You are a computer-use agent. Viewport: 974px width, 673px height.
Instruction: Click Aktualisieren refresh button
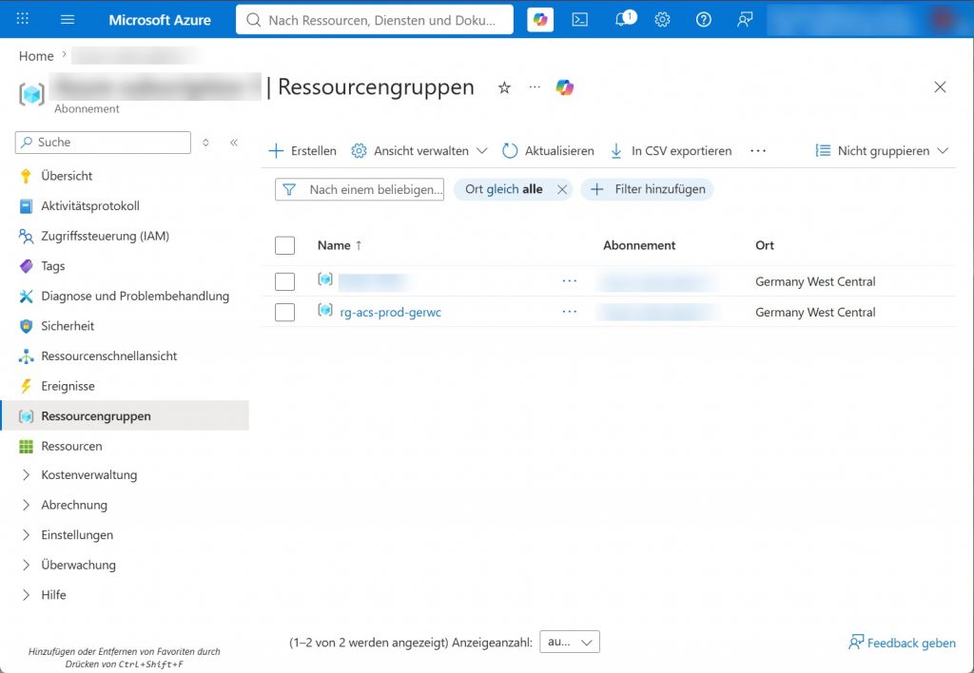click(x=548, y=151)
